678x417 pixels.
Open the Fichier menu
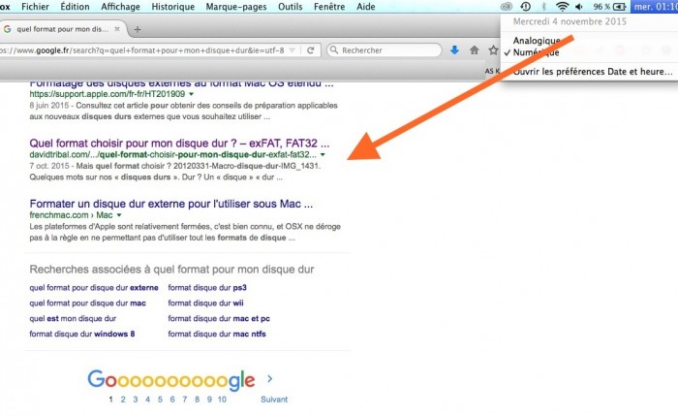36,7
